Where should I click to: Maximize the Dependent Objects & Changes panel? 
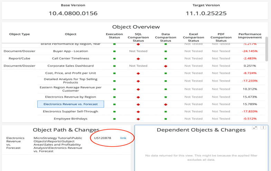[255, 127]
